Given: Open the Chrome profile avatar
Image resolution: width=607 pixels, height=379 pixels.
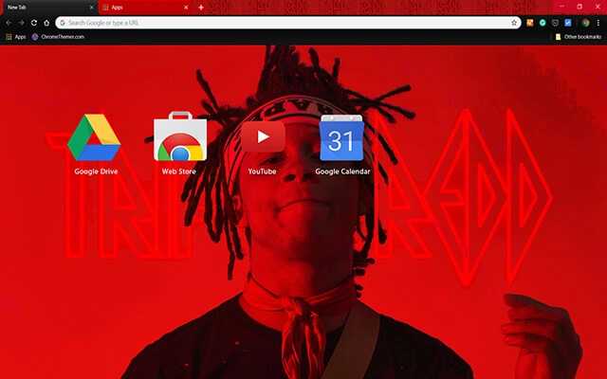Looking at the screenshot, I should pyautogui.click(x=586, y=23).
